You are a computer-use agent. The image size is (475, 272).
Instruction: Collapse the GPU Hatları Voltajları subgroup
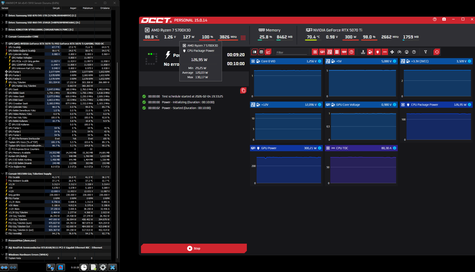[6, 58]
